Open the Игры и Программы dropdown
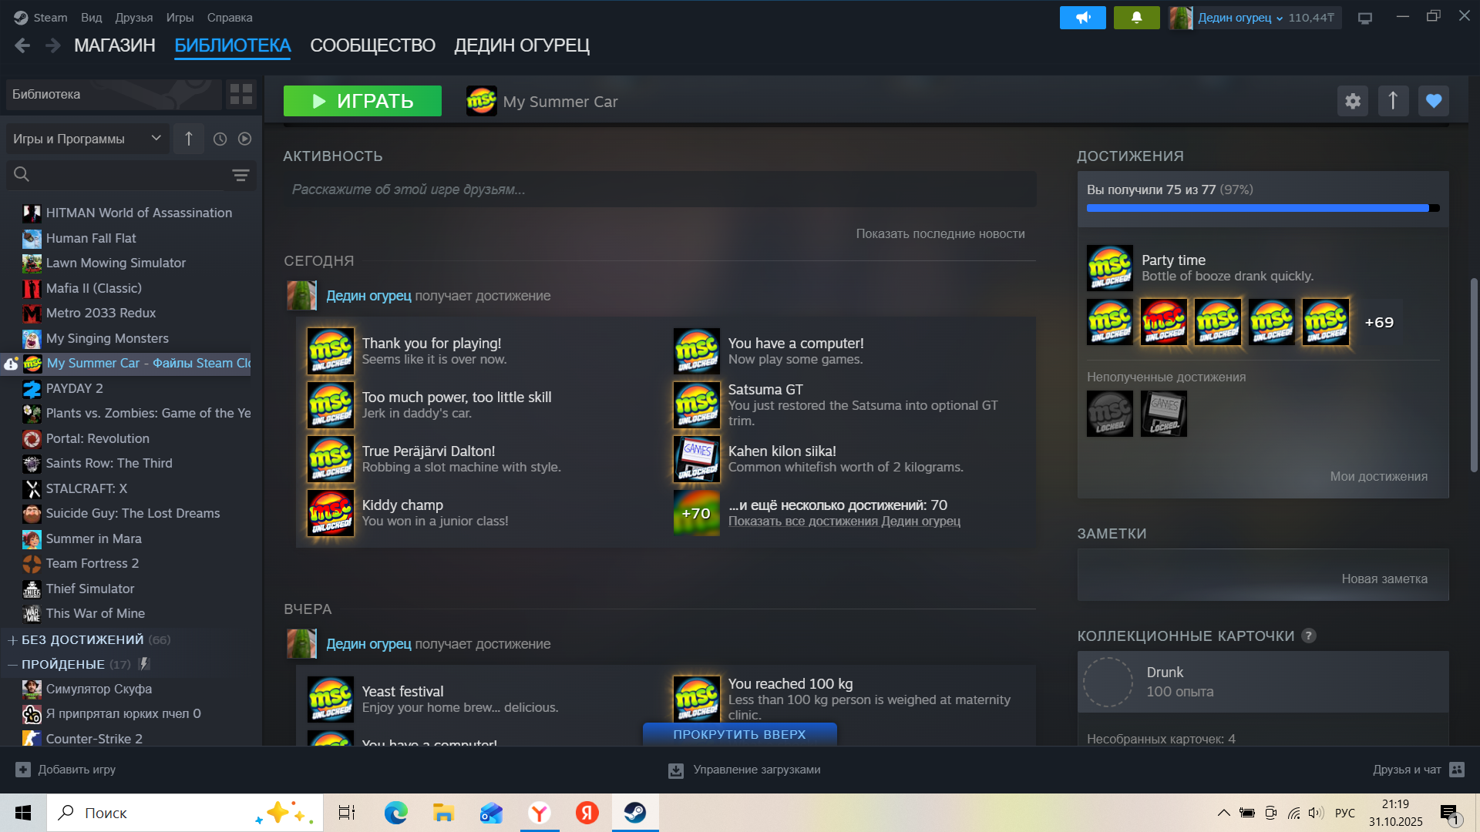The width and height of the screenshot is (1480, 832). point(86,139)
